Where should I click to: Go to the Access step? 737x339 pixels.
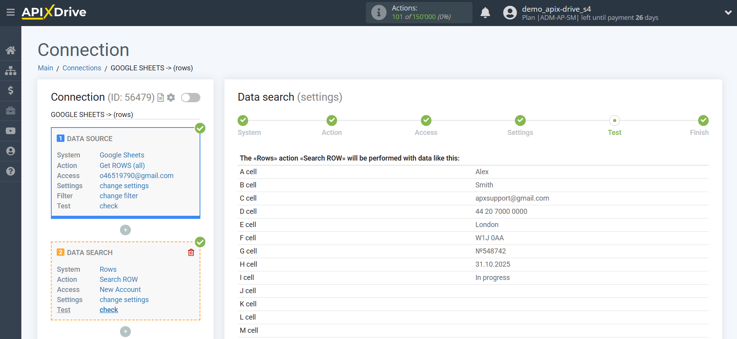(426, 121)
